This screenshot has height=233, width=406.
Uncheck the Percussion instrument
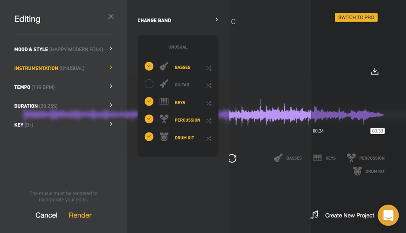pyautogui.click(x=149, y=119)
